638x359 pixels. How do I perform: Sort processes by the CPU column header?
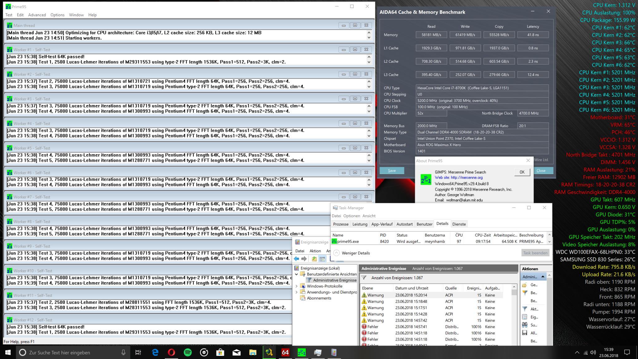click(459, 235)
